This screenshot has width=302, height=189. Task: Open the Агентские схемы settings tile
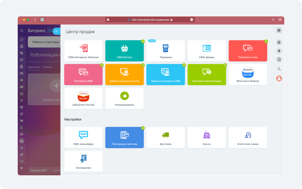tap(248, 137)
